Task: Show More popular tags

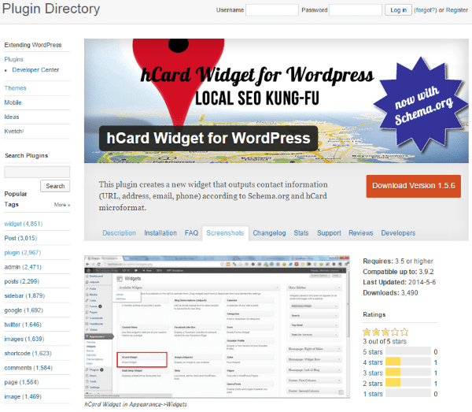Action: pos(62,205)
